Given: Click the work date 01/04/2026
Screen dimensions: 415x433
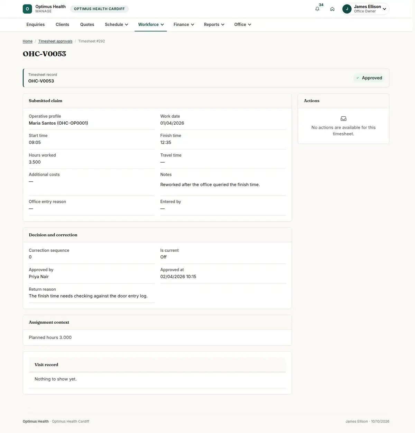Looking at the screenshot, I should point(172,123).
